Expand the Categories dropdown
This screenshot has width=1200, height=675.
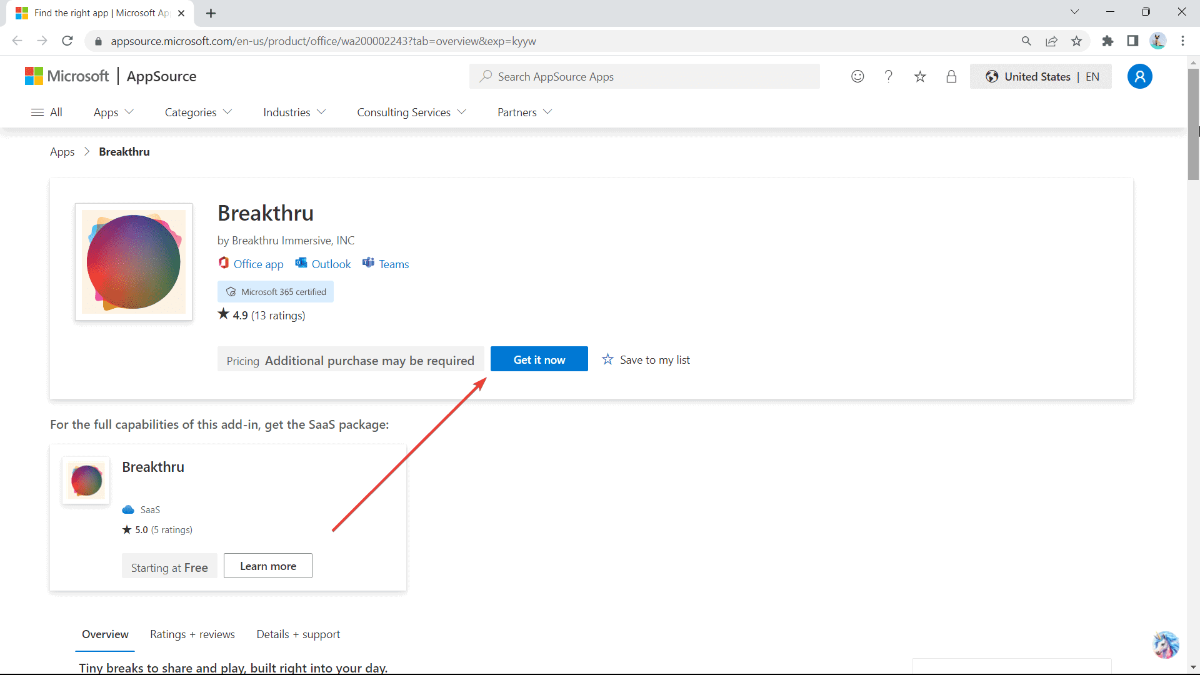point(198,112)
